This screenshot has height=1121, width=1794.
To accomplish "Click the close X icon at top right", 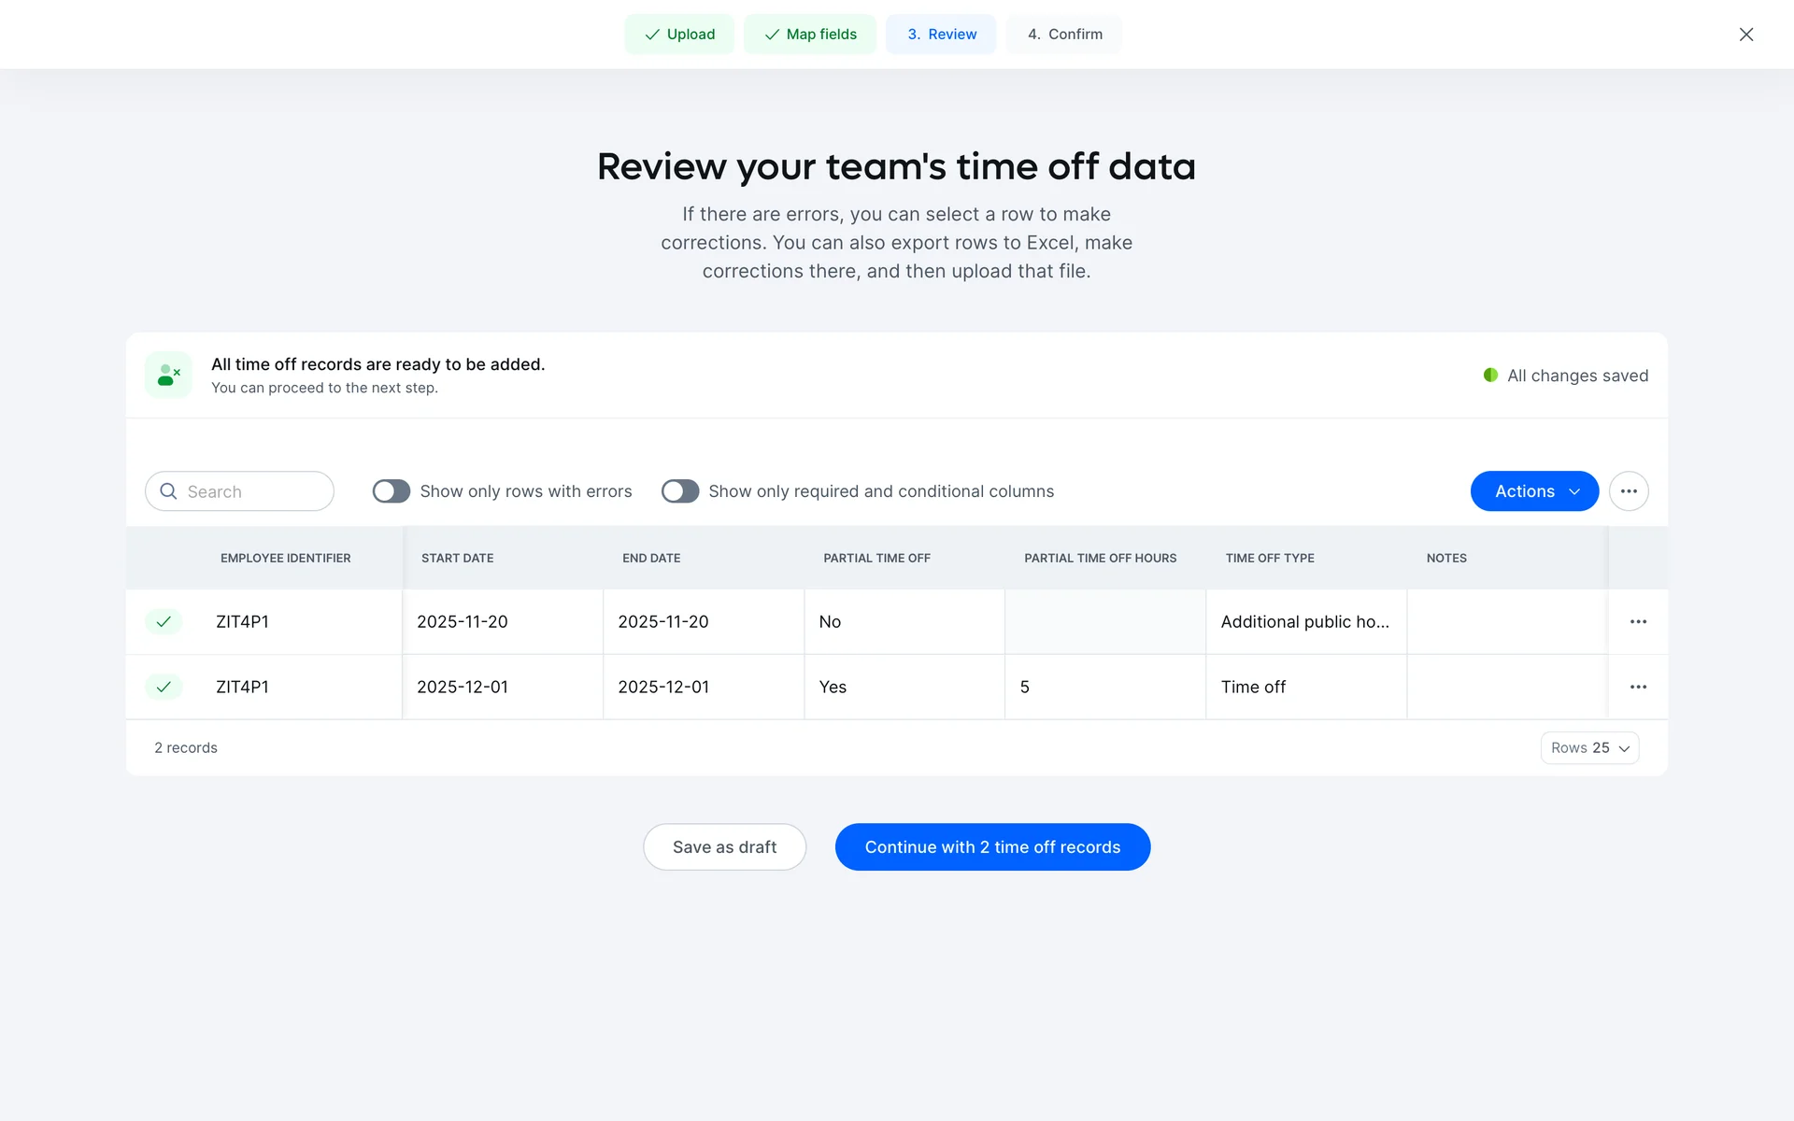I will pos(1745,35).
